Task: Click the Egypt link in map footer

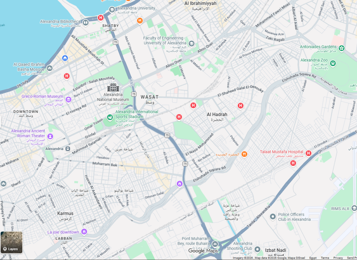Action: 313,258
